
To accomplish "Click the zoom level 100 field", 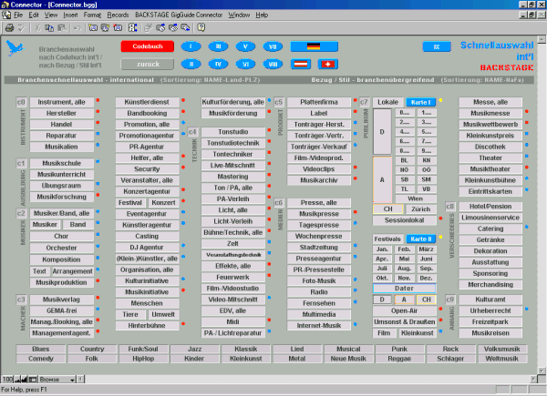I will pyautogui.click(x=7, y=379).
